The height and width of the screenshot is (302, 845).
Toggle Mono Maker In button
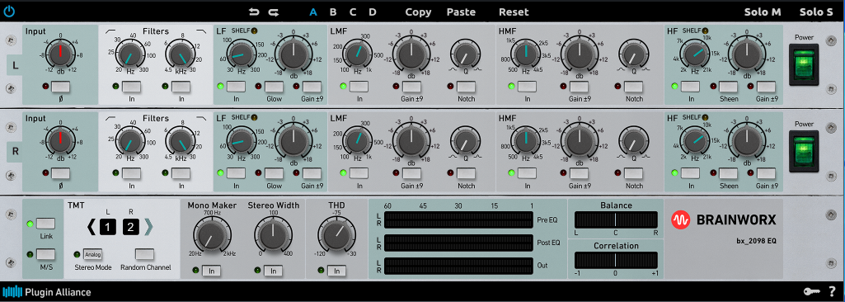pyautogui.click(x=211, y=271)
